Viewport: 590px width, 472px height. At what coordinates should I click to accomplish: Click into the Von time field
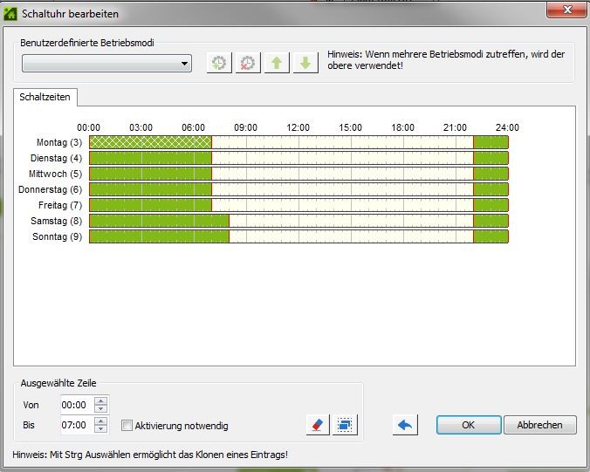pos(77,405)
